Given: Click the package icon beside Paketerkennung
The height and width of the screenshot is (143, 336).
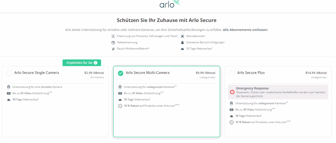Looking at the screenshot, I should [x=113, y=42].
